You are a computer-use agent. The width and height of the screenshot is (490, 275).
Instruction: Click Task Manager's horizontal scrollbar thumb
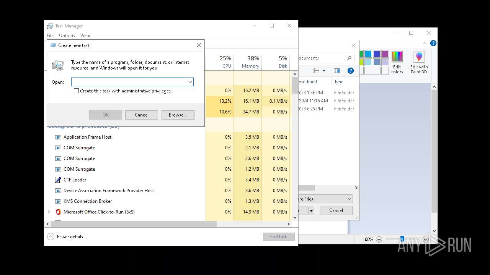[134, 224]
